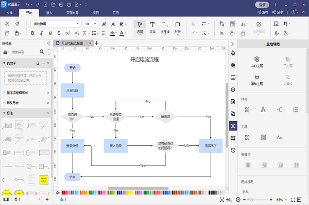Collapse the 标注 section
The height and width of the screenshot is (205, 309).
tap(4, 113)
